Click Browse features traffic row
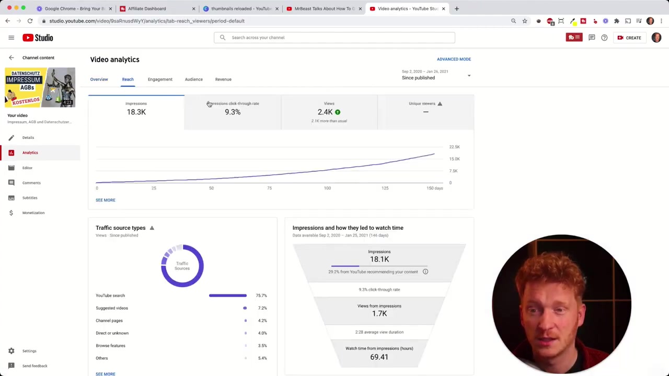The height and width of the screenshot is (376, 669). (x=181, y=346)
